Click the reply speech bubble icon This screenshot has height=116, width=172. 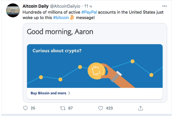(25, 108)
